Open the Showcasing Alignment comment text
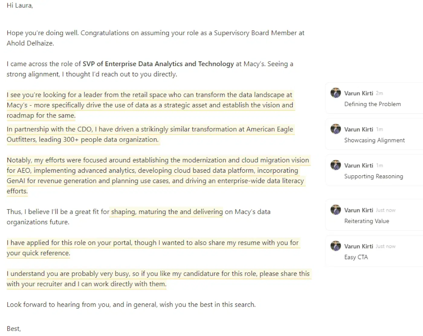The width and height of the screenshot is (423, 336). point(374,140)
